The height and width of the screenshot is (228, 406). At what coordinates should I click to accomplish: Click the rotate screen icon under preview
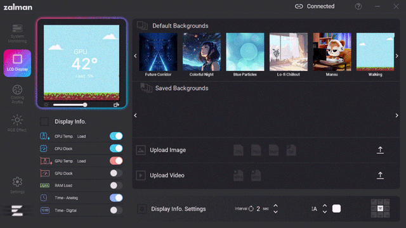click(116, 104)
